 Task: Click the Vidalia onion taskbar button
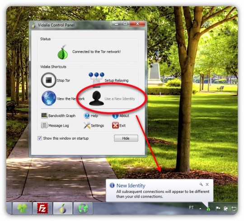[x=63, y=208]
